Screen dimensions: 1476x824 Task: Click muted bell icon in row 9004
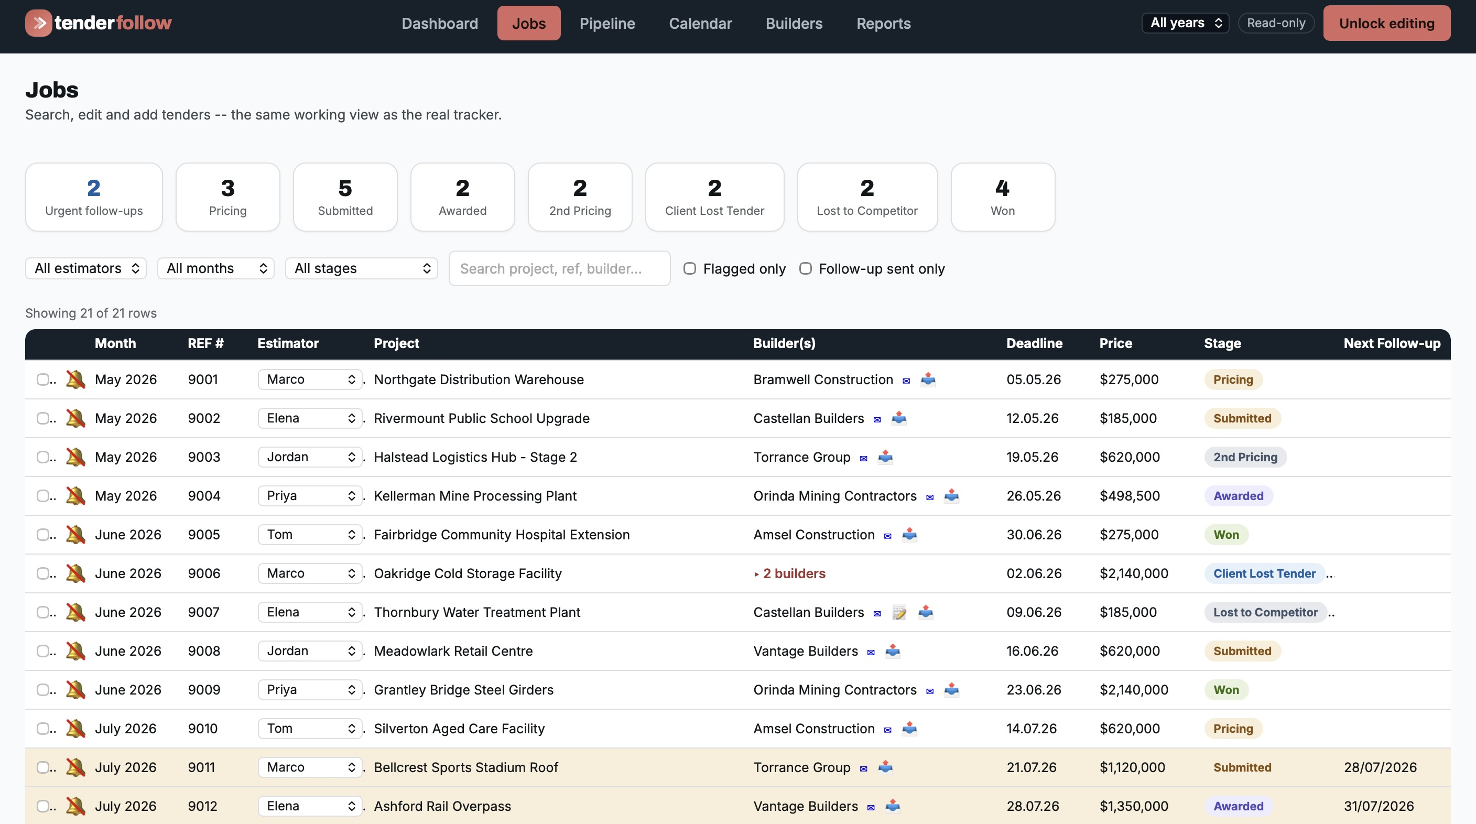pyautogui.click(x=75, y=496)
